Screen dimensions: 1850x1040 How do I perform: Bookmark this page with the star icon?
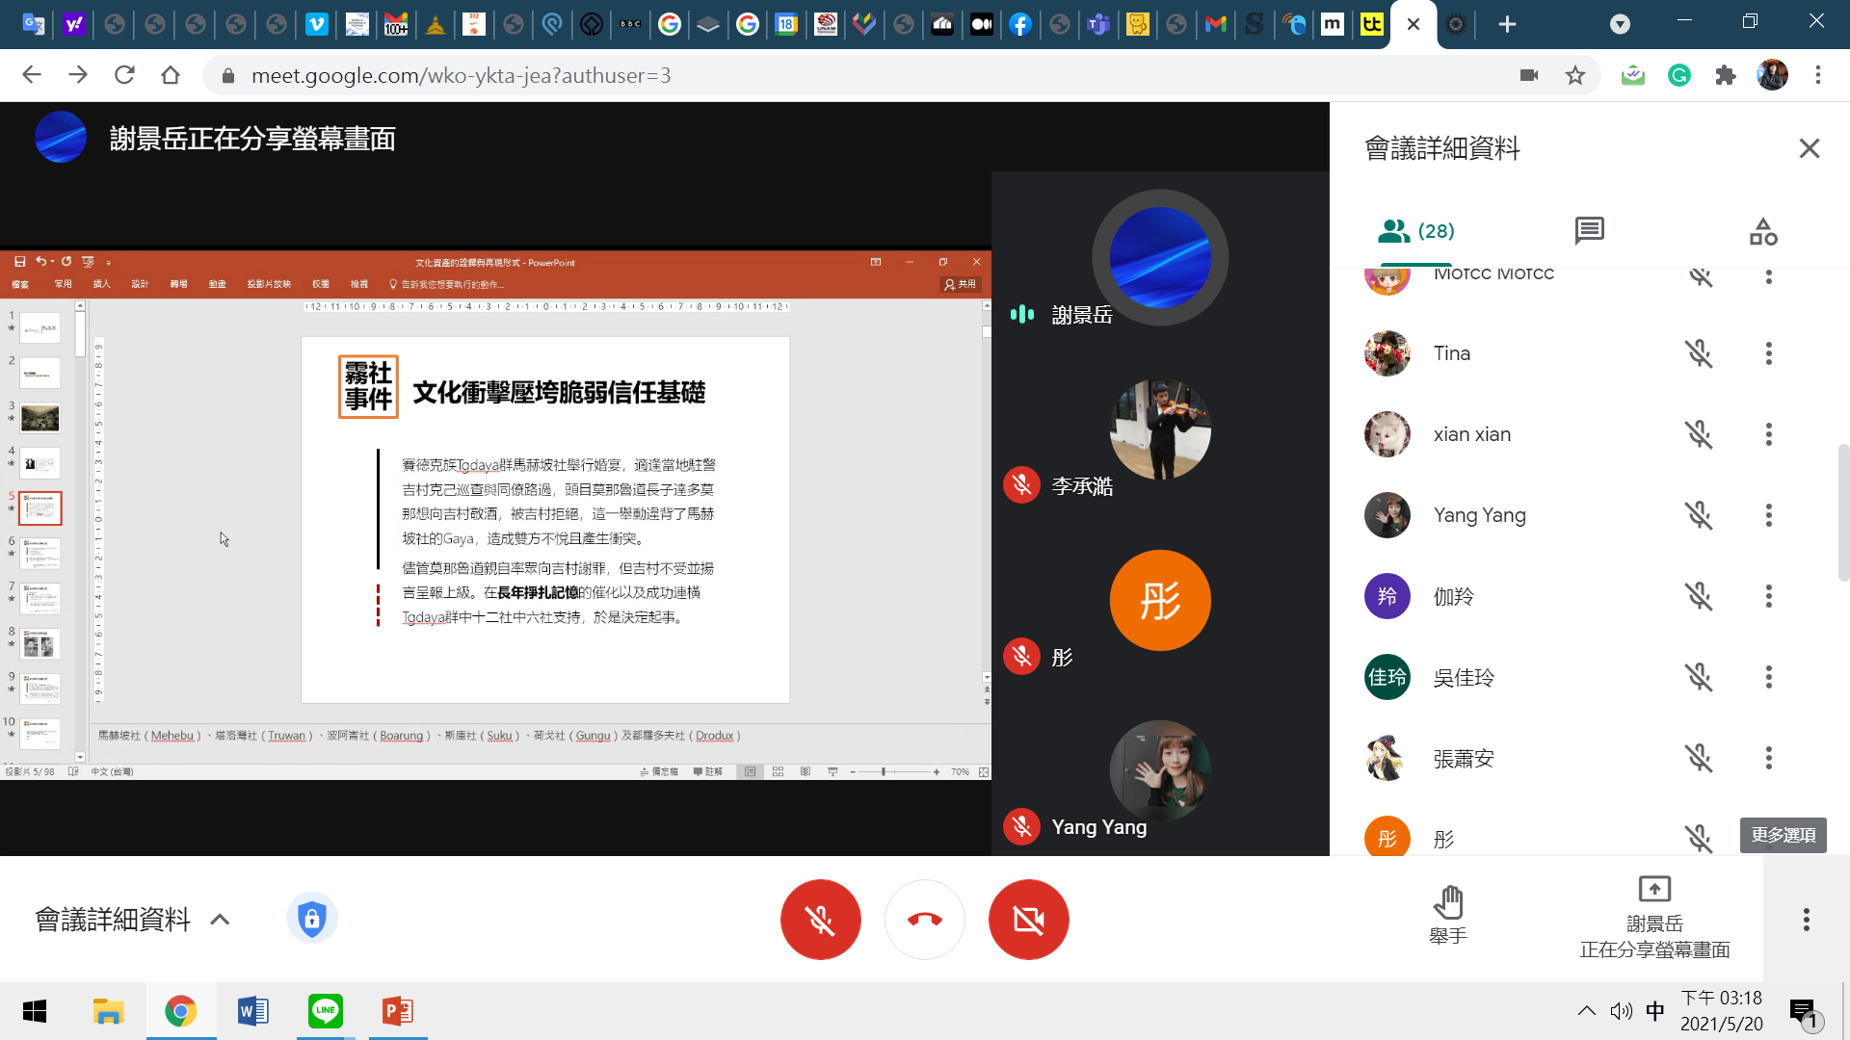point(1574,75)
